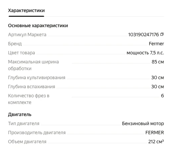Open the Характеристики tab
Viewport: 172px width, 156px height.
pyautogui.click(x=26, y=10)
